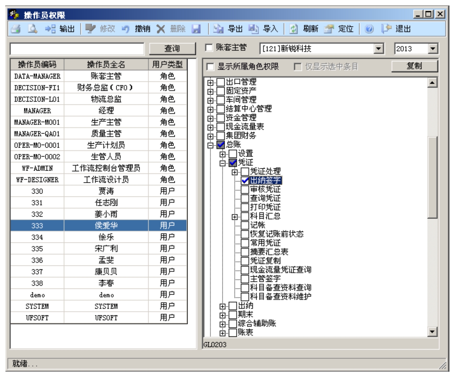Check the 审核凭证 permission box

tap(245, 189)
